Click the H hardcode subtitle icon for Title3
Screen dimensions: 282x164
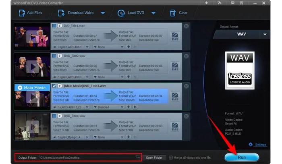click(135, 107)
